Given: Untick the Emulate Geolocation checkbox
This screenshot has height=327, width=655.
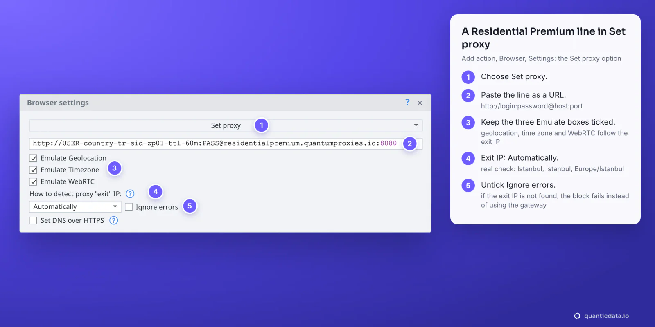Looking at the screenshot, I should (x=33, y=158).
